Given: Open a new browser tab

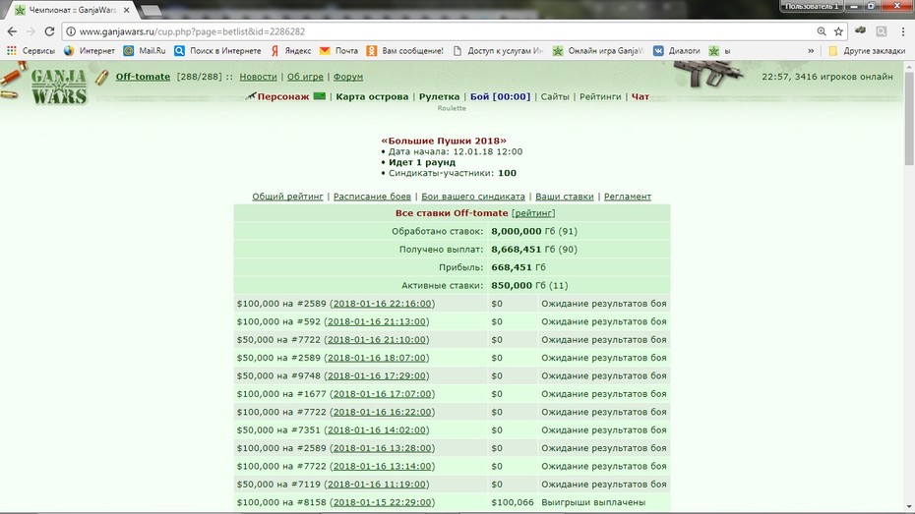Looking at the screenshot, I should [151, 11].
